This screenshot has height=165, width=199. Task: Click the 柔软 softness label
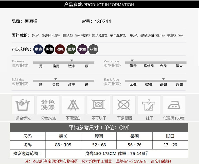click(x=56, y=84)
